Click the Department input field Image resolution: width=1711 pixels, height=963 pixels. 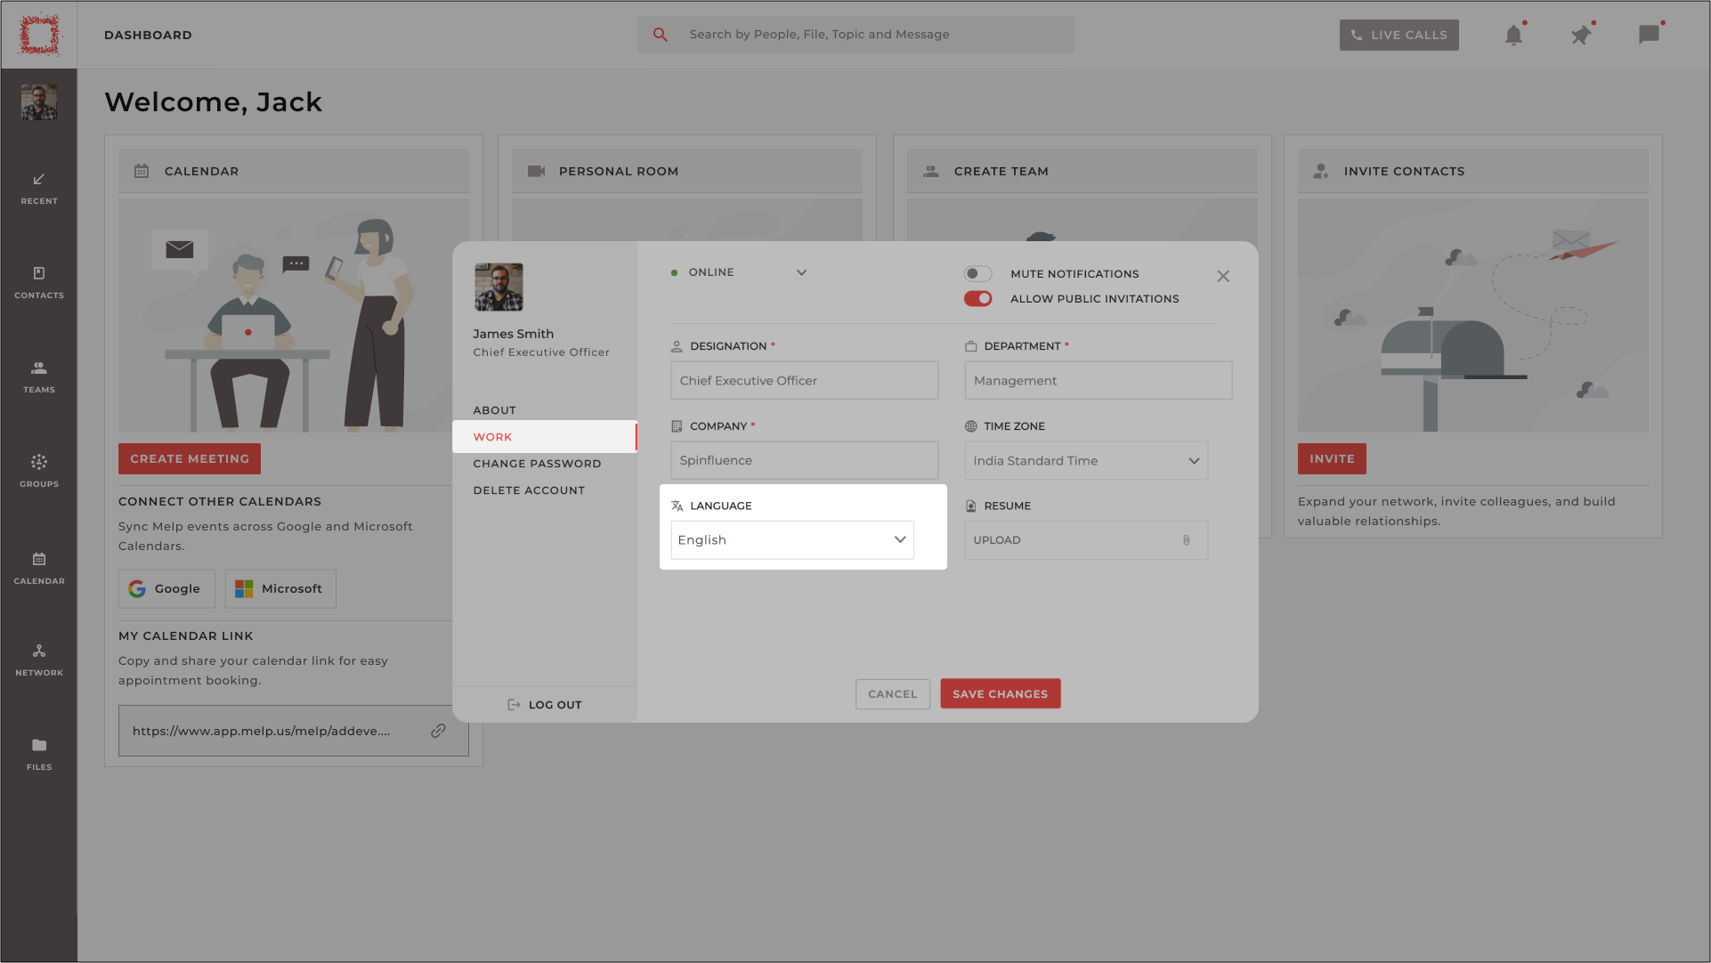(x=1099, y=381)
